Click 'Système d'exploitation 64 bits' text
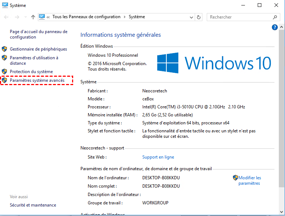This screenshot has height=216, width=285. coord(171,123)
